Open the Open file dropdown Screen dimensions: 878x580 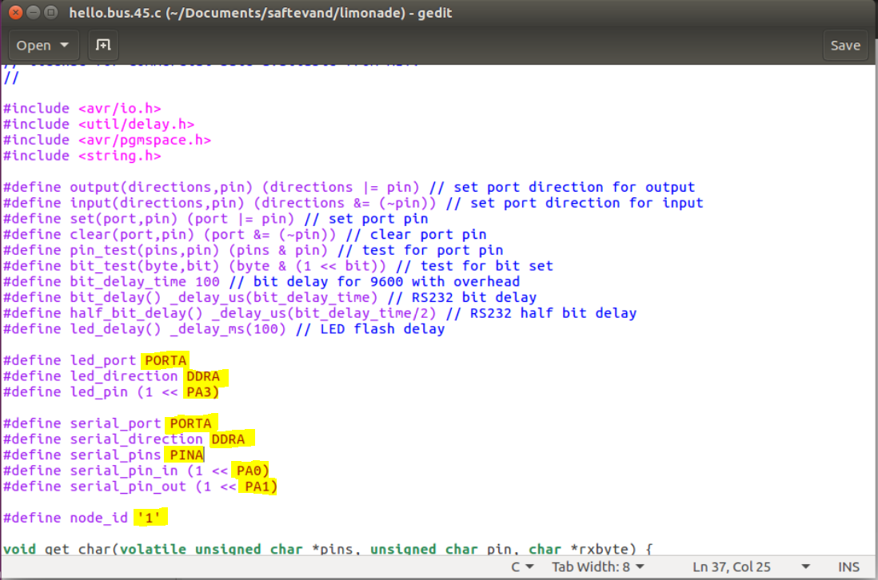42,46
